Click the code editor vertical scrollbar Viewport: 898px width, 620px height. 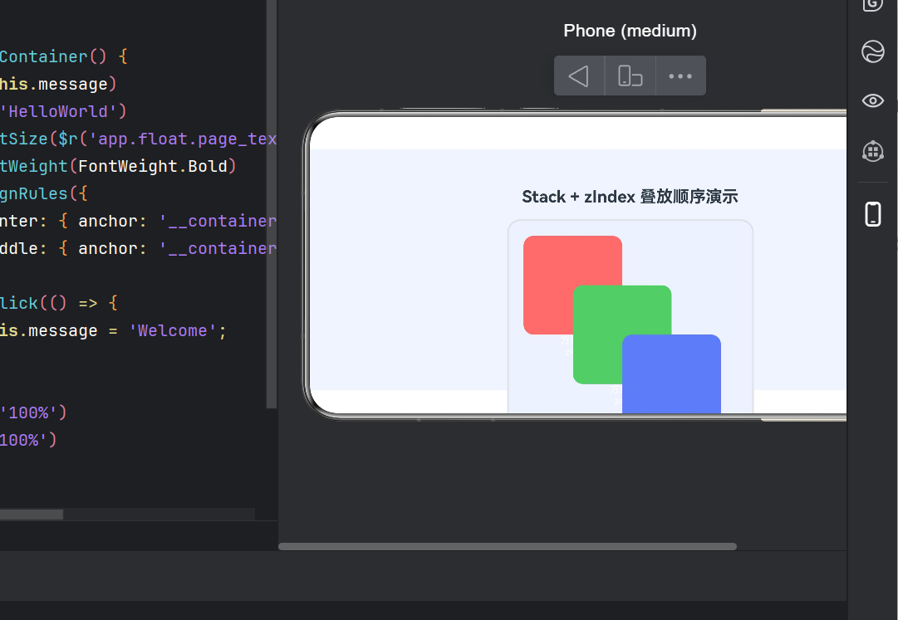coord(272,203)
